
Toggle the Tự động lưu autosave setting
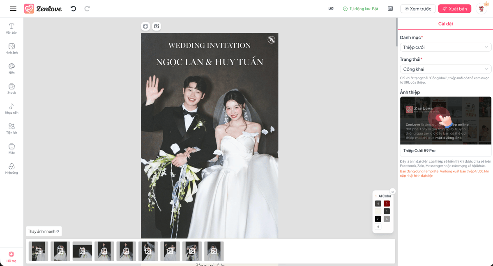(x=360, y=8)
